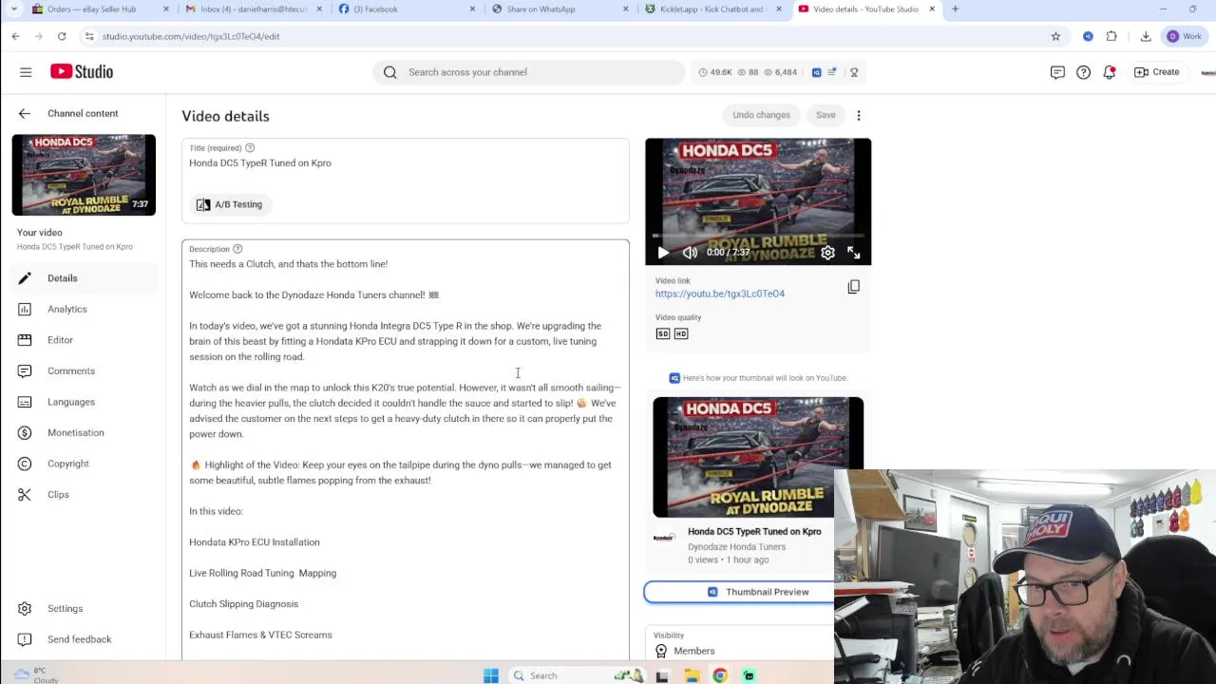Open the Chrome extensions puzzle icon

pos(1111,36)
